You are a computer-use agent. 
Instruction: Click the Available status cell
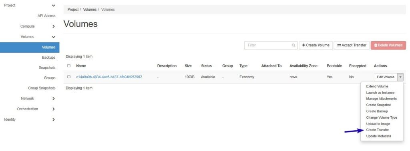pyautogui.click(x=208, y=77)
